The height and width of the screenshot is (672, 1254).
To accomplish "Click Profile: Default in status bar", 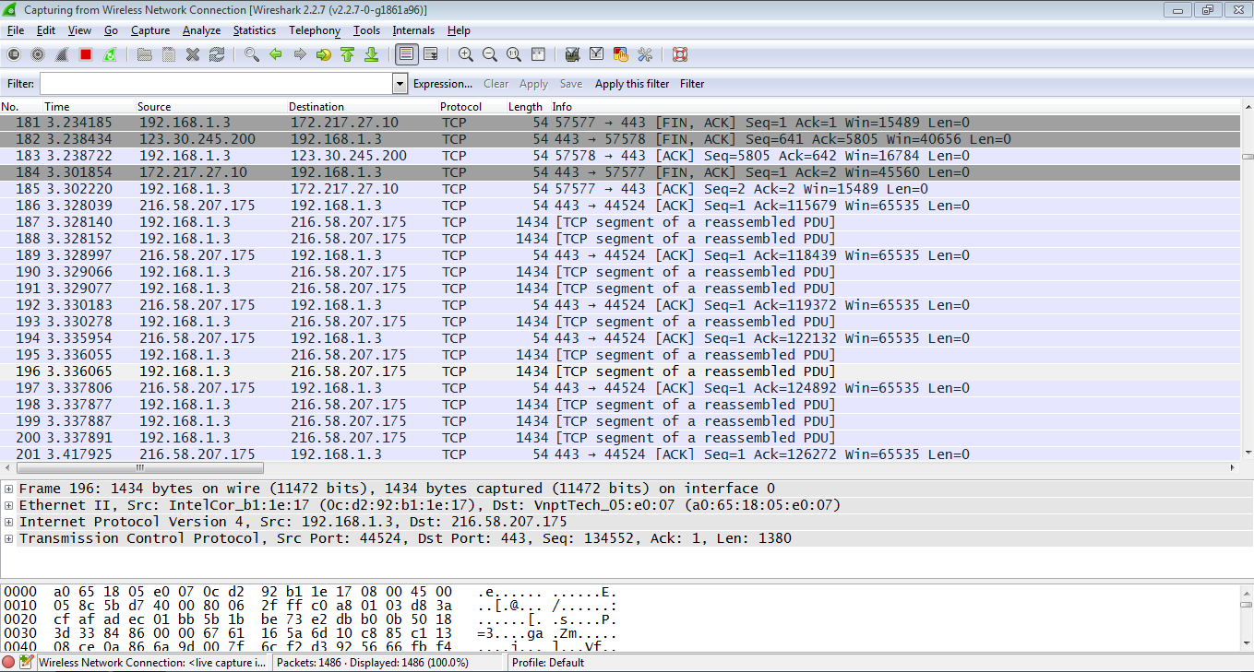I will (x=547, y=663).
